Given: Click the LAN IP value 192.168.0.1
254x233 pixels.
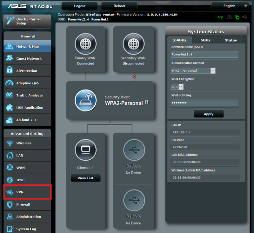Looking at the screenshot, I should (x=181, y=132).
